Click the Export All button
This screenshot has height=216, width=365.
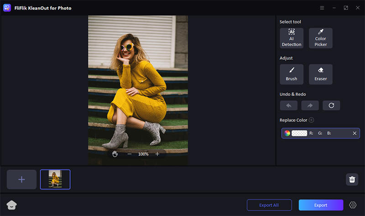click(269, 205)
